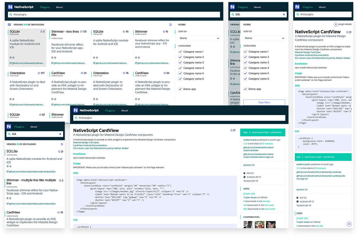Click the N logo in the narrow filters window
358x236 pixels.
[232, 7]
